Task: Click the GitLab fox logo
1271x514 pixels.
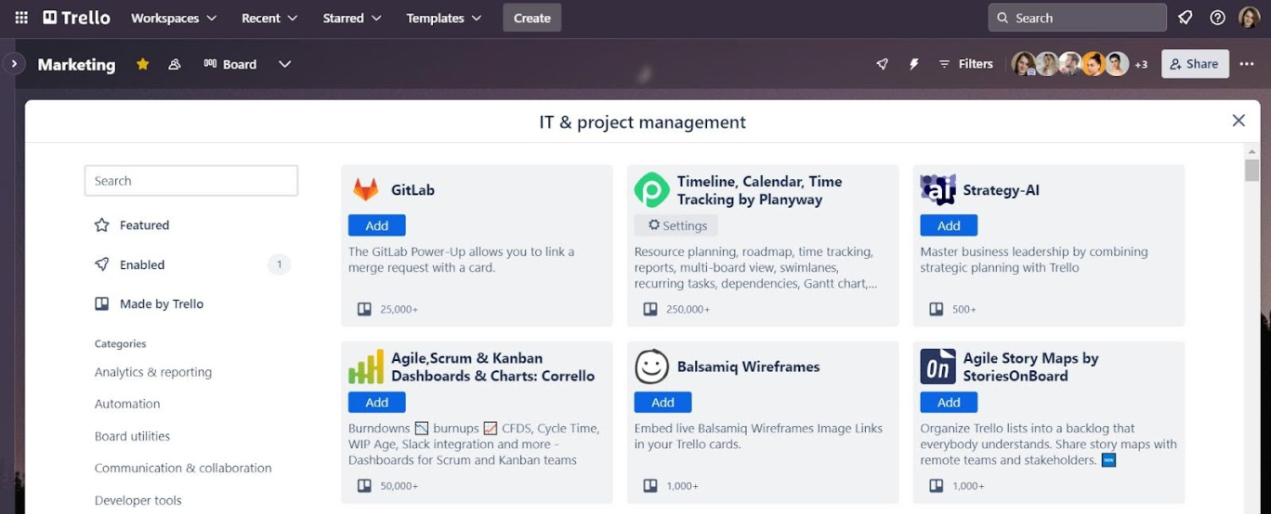Action: pyautogui.click(x=365, y=190)
